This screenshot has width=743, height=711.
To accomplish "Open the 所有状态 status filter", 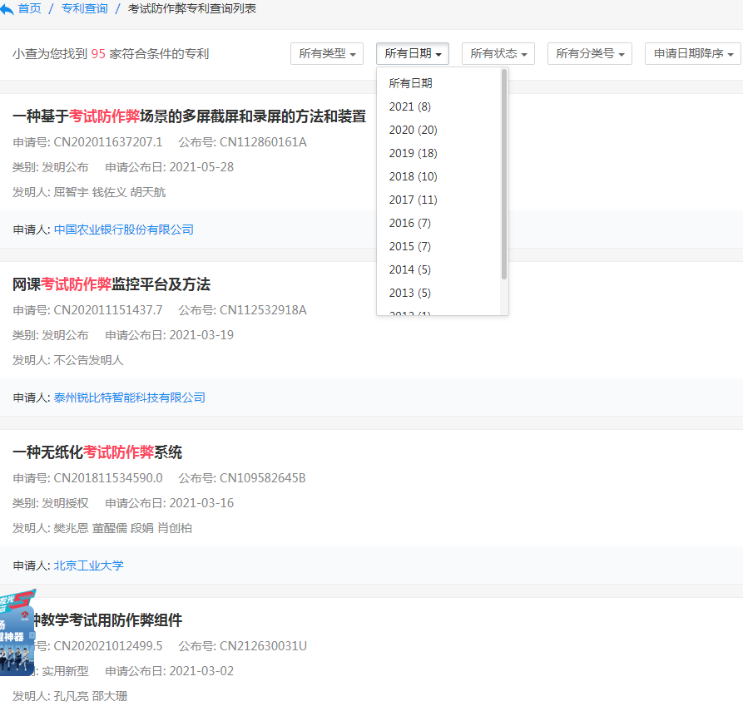I will click(x=497, y=53).
